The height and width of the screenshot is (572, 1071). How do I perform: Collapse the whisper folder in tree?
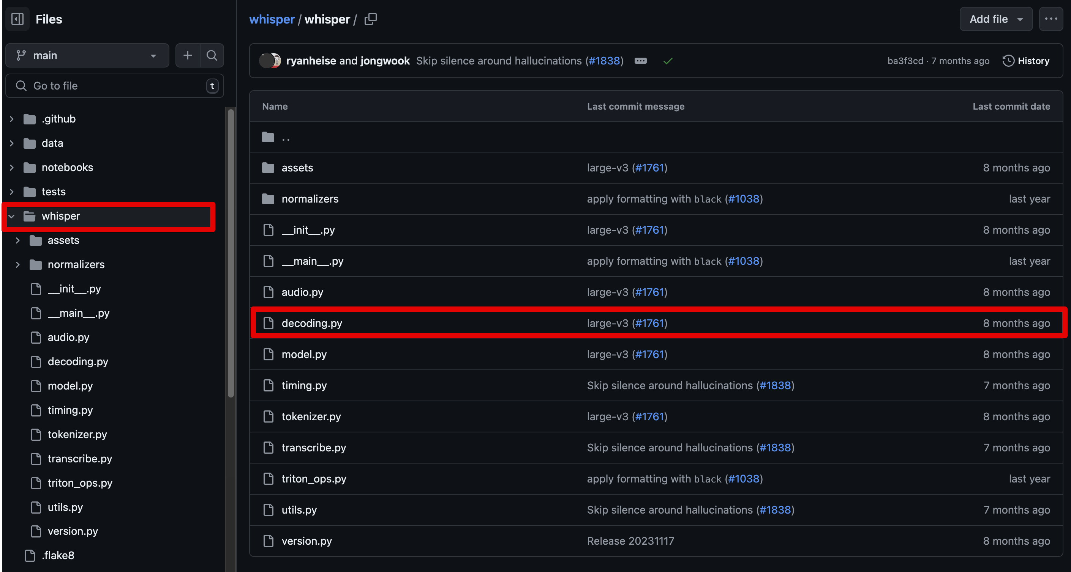[12, 216]
